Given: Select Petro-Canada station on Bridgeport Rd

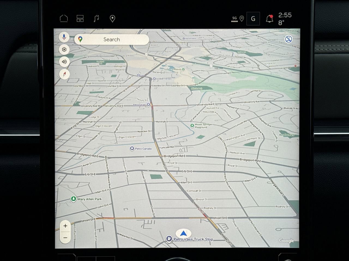Looking at the screenshot, I should (132, 148).
